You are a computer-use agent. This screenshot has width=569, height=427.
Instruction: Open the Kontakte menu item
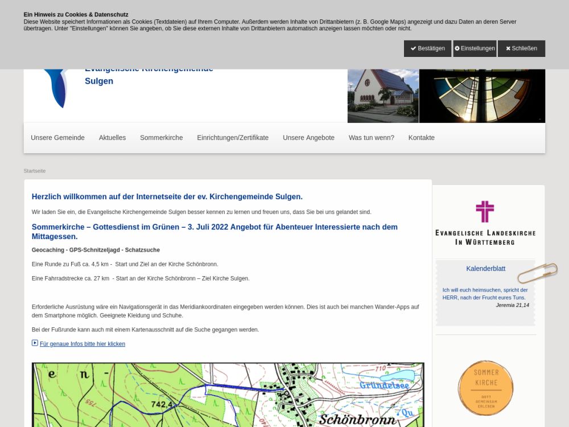421,138
